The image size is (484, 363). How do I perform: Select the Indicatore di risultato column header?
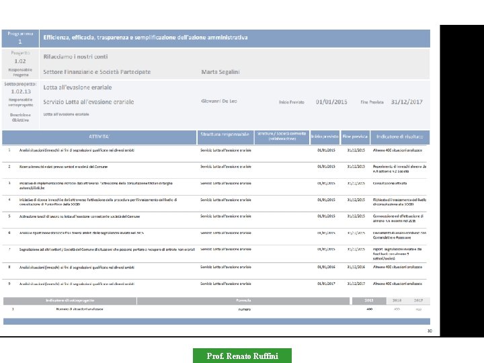coord(400,137)
